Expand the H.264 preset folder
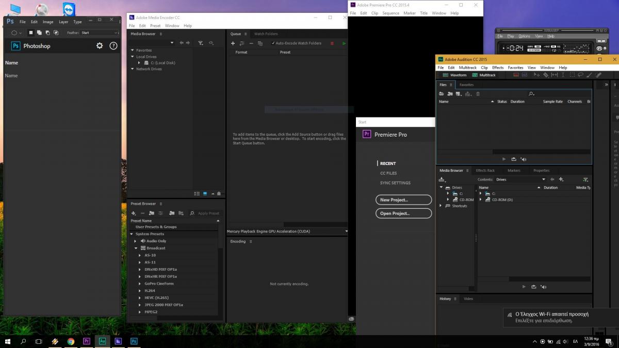 [140, 291]
